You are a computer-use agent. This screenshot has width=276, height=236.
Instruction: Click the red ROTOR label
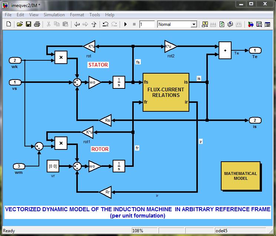click(100, 149)
